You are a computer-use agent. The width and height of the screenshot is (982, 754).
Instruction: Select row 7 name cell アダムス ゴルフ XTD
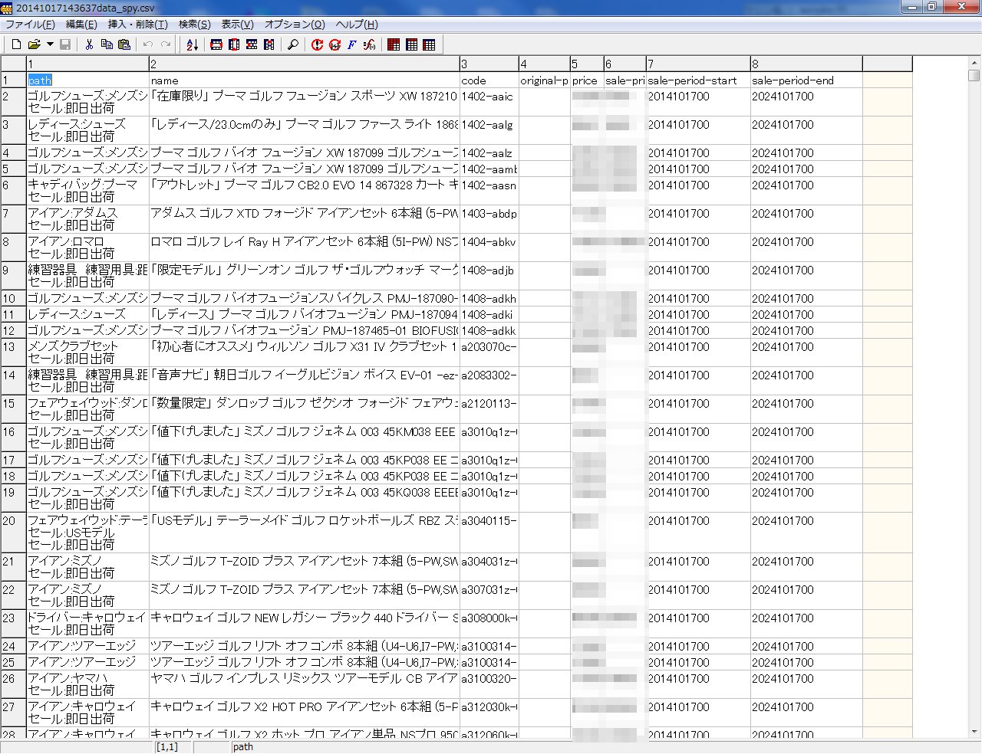(305, 219)
